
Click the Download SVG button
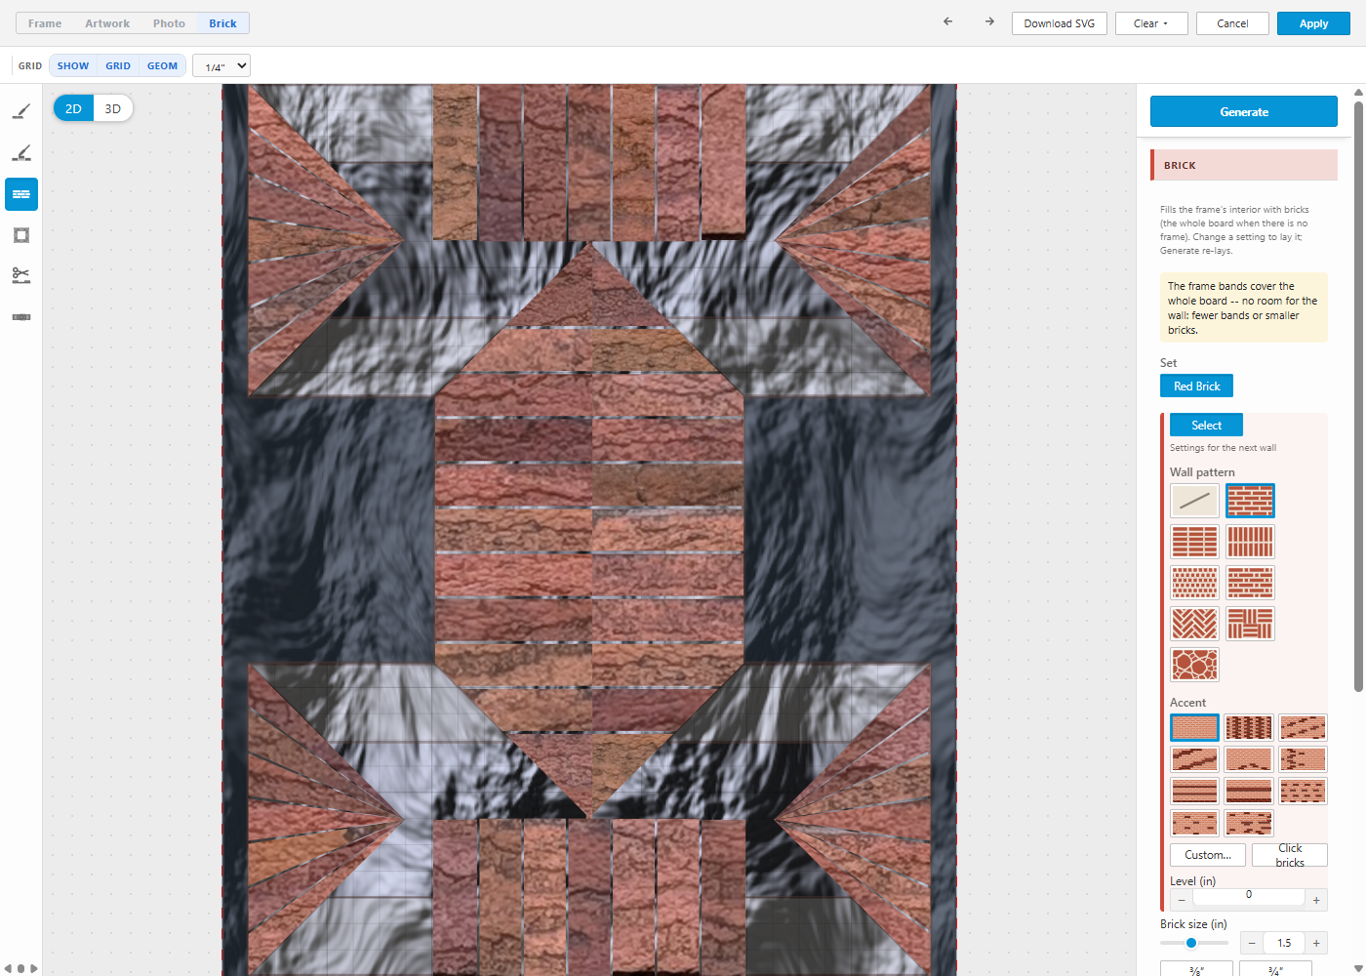[1060, 23]
